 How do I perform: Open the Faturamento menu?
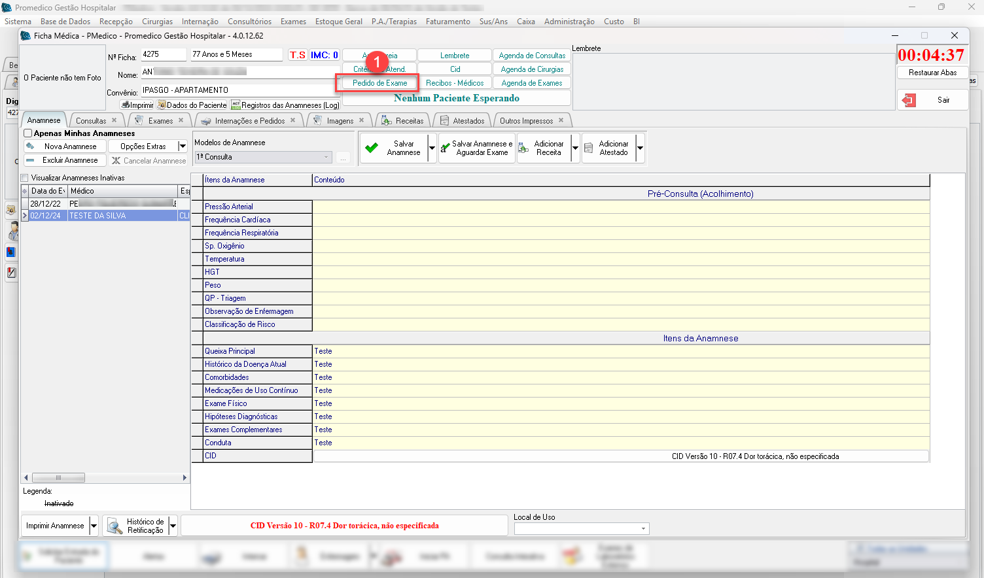[x=448, y=22]
